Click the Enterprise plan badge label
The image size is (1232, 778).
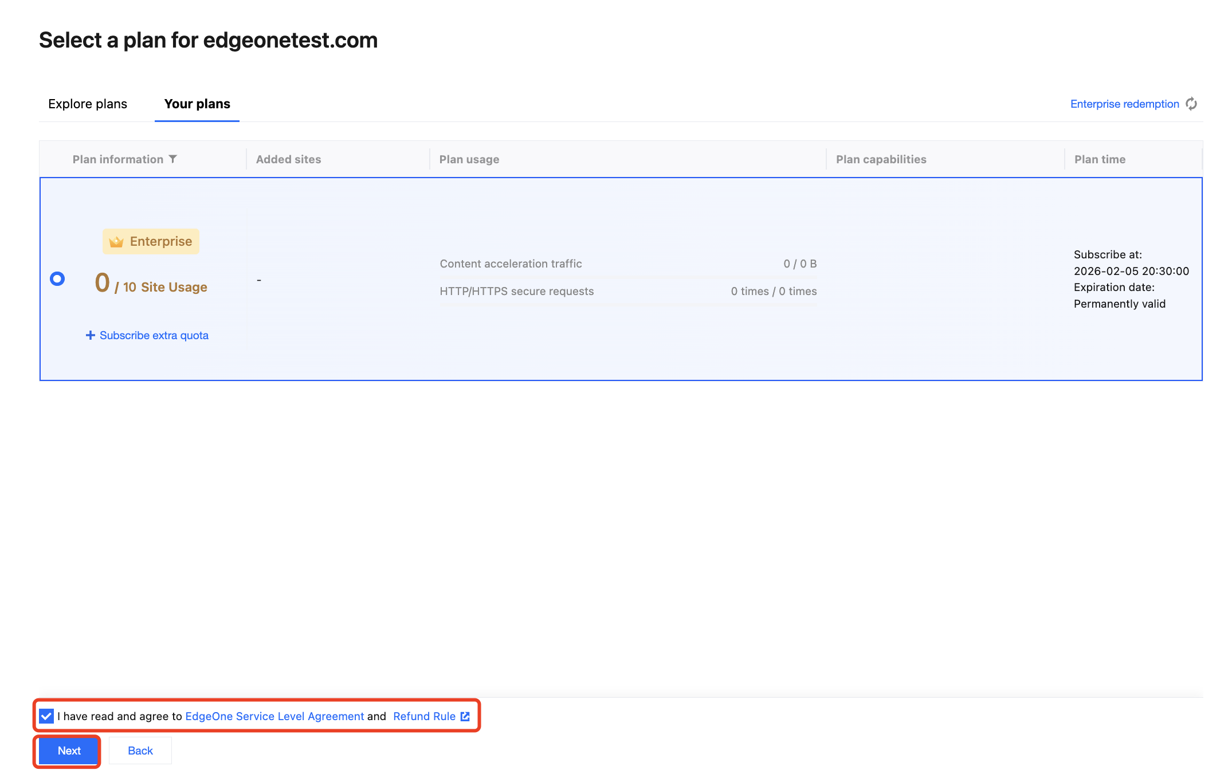click(160, 241)
